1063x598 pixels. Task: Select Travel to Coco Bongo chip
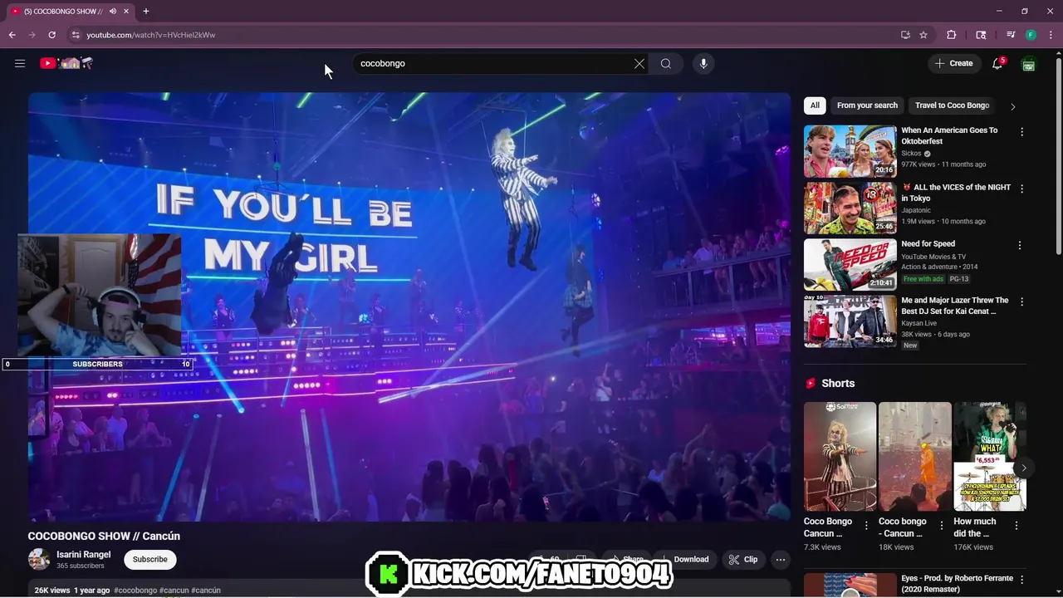point(952,105)
